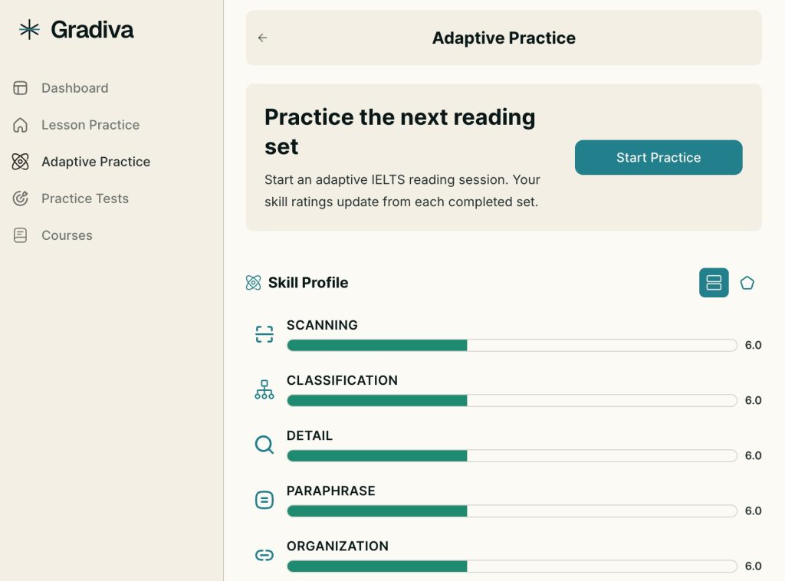Click the Gradiva star logo icon
The width and height of the screenshot is (785, 581).
(30, 30)
